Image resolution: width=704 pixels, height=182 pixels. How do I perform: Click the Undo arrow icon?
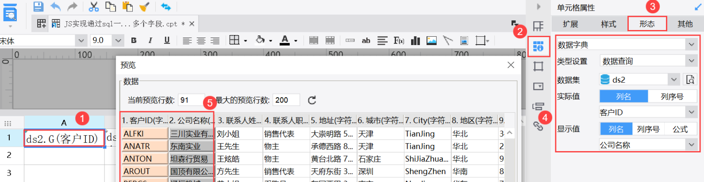56,7
